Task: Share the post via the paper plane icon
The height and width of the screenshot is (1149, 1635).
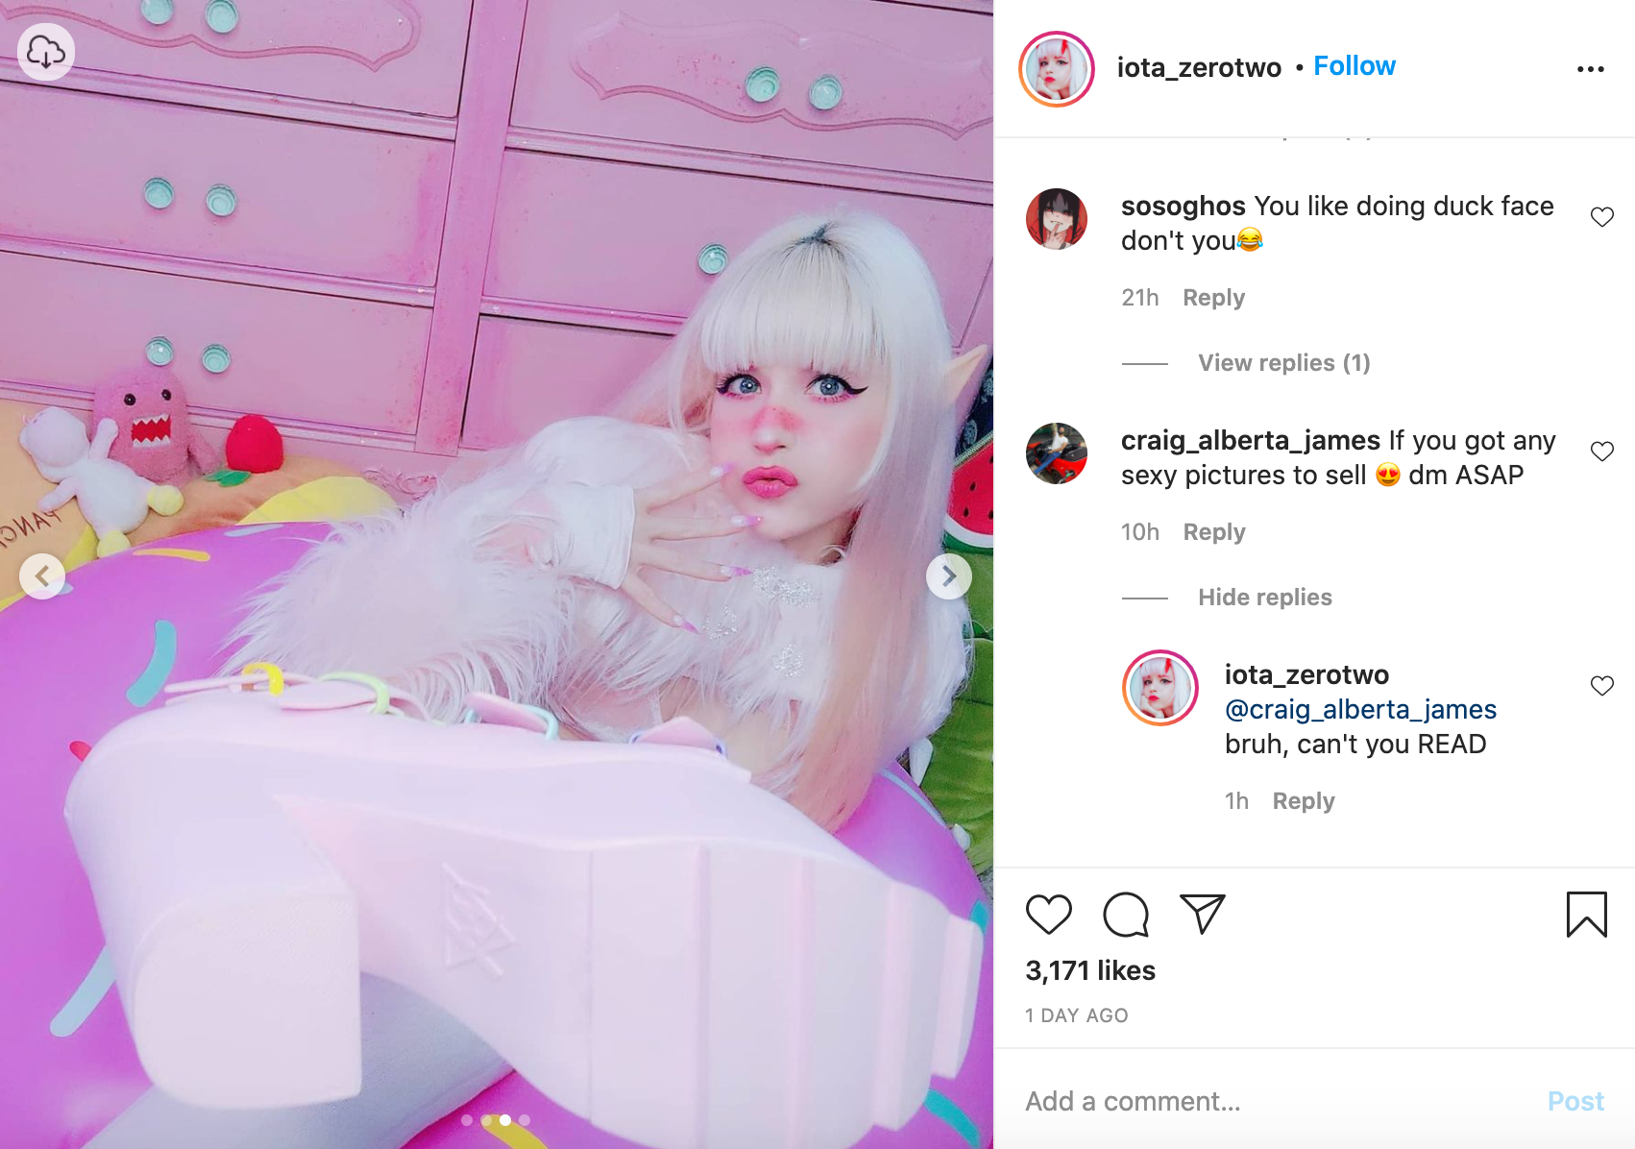Action: coord(1202,914)
